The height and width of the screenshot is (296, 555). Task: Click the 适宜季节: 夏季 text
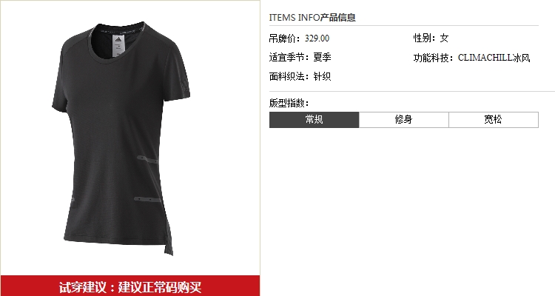(x=300, y=58)
